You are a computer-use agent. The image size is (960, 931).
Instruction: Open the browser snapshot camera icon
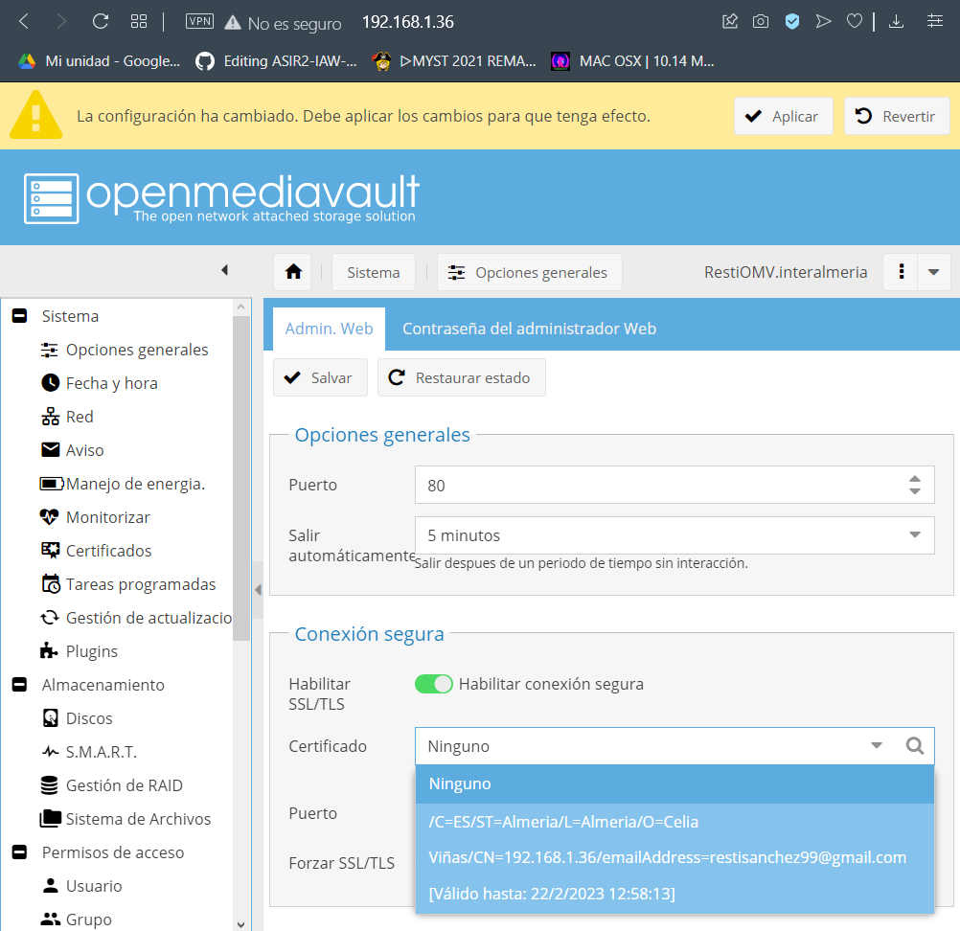761,22
